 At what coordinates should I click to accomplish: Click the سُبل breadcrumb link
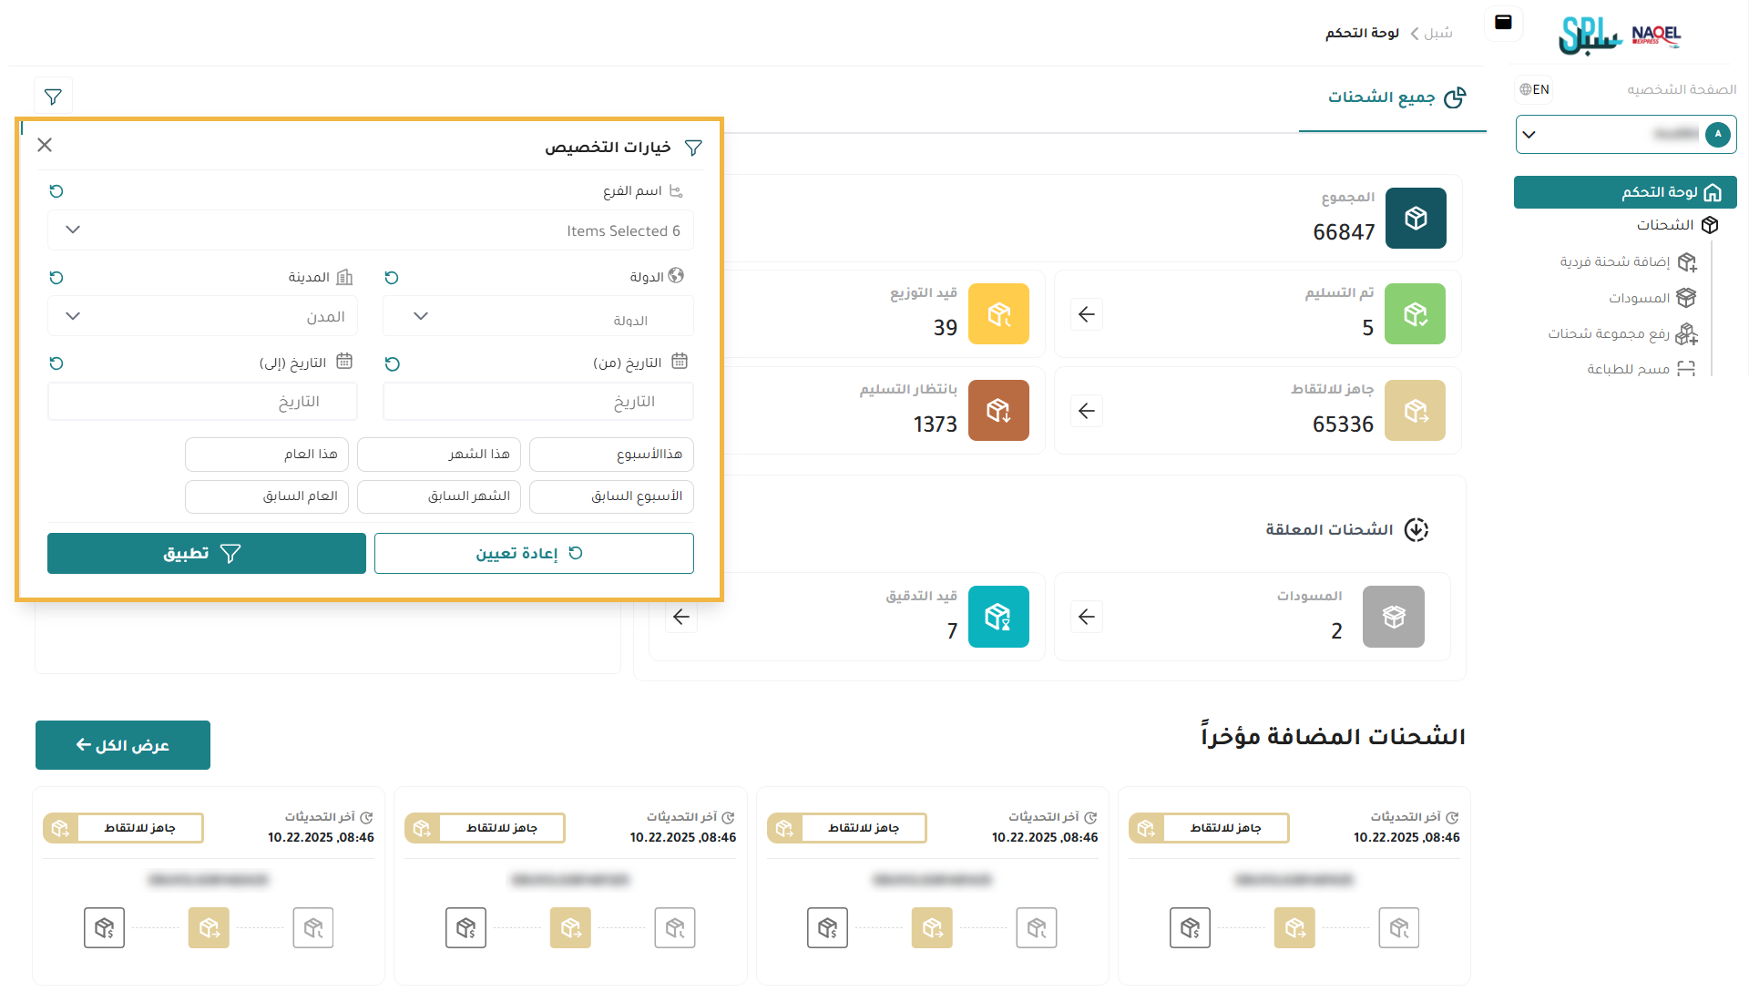(1438, 33)
